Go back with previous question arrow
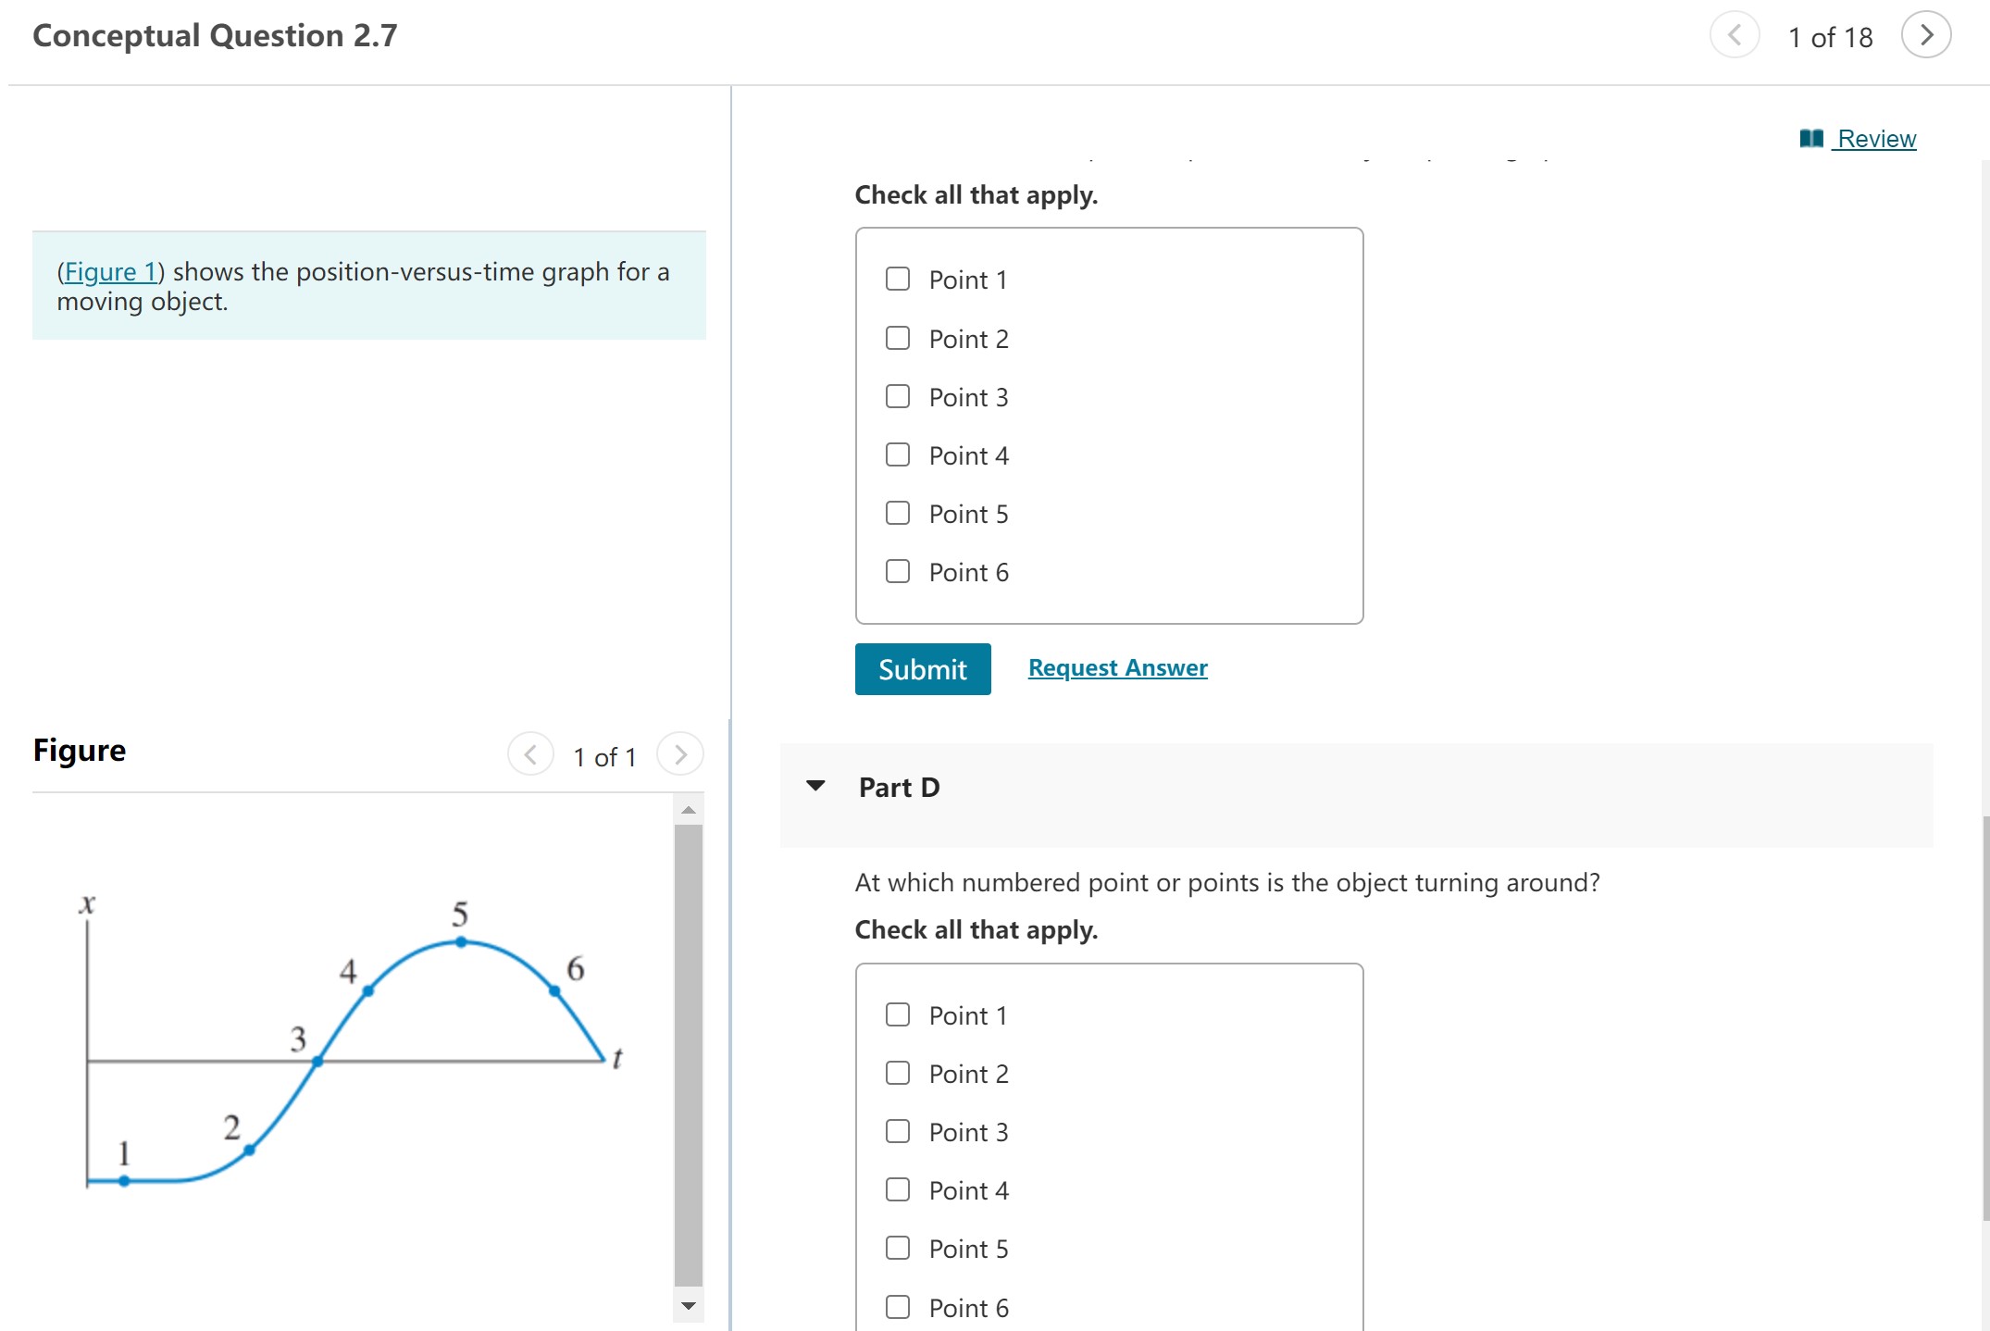1990x1331 pixels. (1735, 36)
